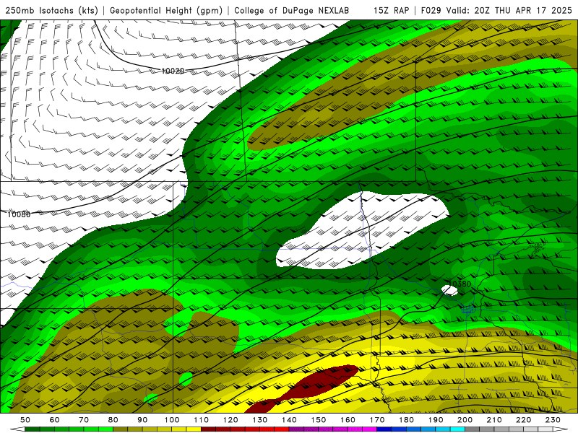The height and width of the screenshot is (433, 578).
Task: Click the 50 value on the color scale
Action: [x=25, y=420]
